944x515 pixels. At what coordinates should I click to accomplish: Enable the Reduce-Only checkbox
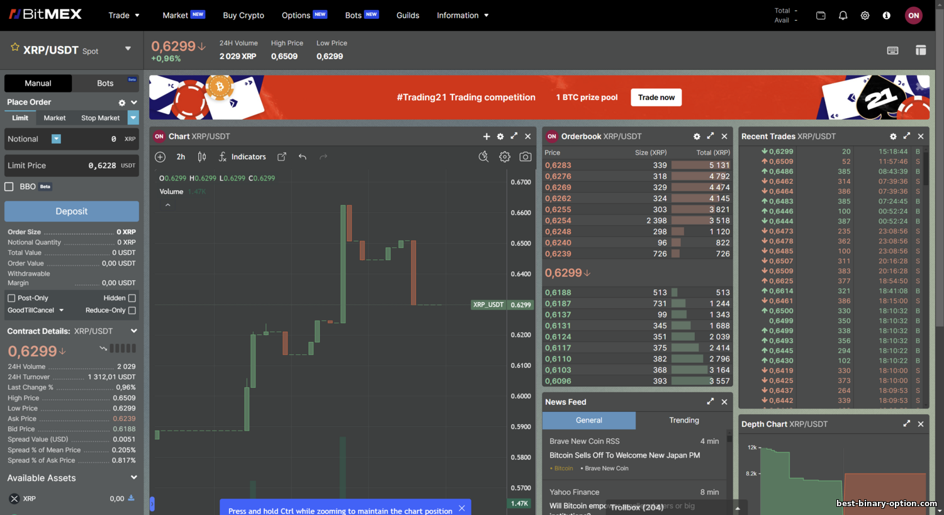pos(132,310)
